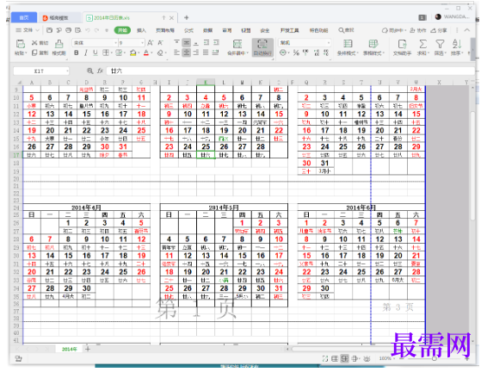Select the Home (开始) ribbon tab
Image resolution: width=487 pixels, height=372 pixels.
pyautogui.click(x=122, y=30)
